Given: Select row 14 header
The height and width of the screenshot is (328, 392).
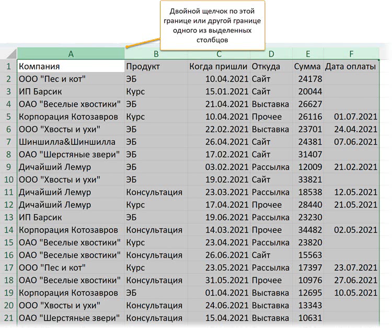Looking at the screenshot, I should point(8,230).
